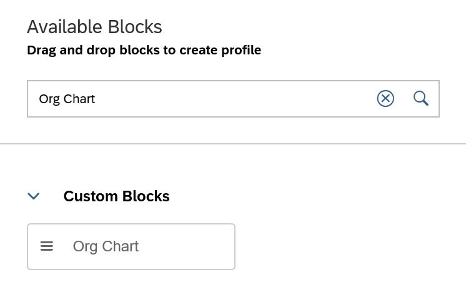
Task: Reset search using circled X icon
Action: pos(385,98)
